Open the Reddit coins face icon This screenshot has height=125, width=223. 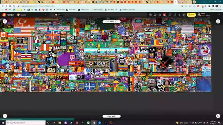155,15
